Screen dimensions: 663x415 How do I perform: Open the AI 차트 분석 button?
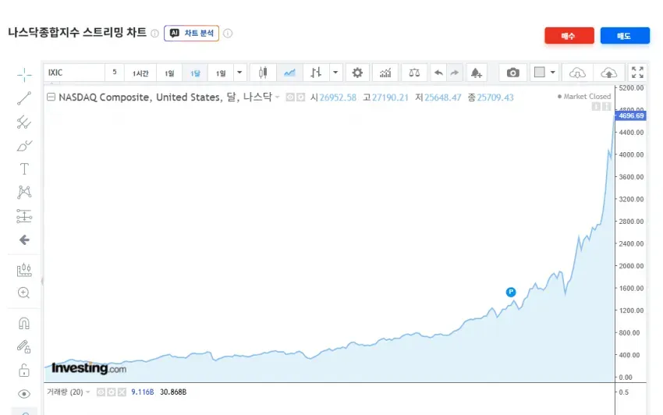pos(192,33)
